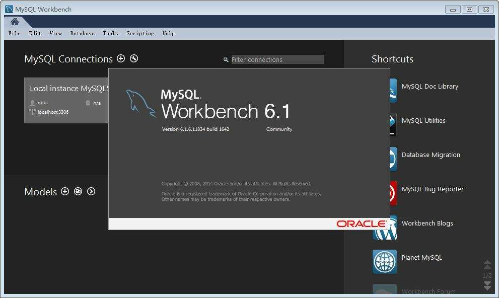Image resolution: width=499 pixels, height=298 pixels.
Task: Open the MySQL Bug Reporter shortcut
Action: click(433, 189)
